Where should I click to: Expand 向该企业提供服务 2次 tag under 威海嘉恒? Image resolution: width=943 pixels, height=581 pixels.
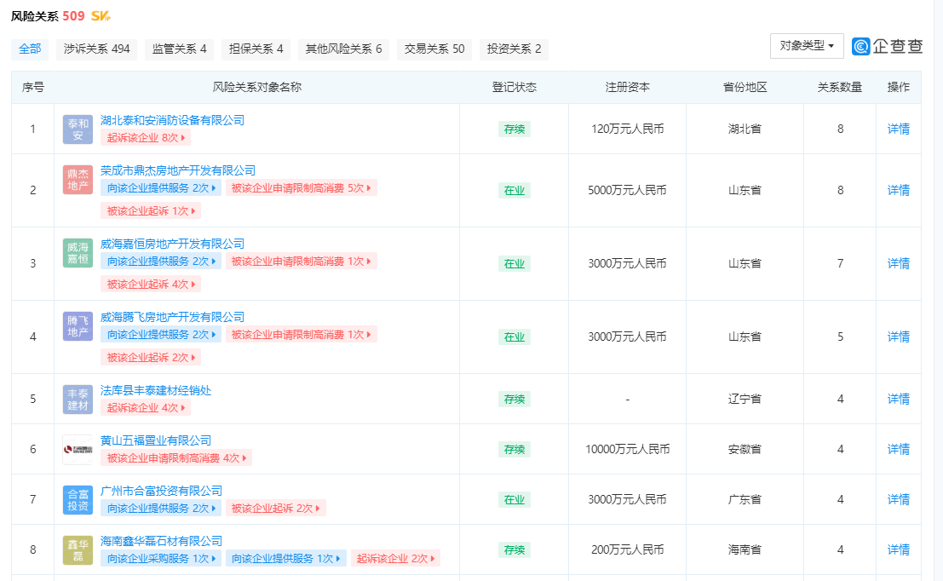coord(161,262)
